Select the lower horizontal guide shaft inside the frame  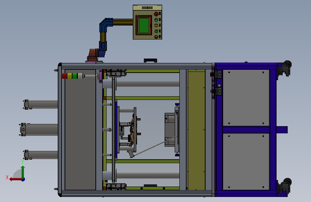pyautogui.click(x=148, y=175)
